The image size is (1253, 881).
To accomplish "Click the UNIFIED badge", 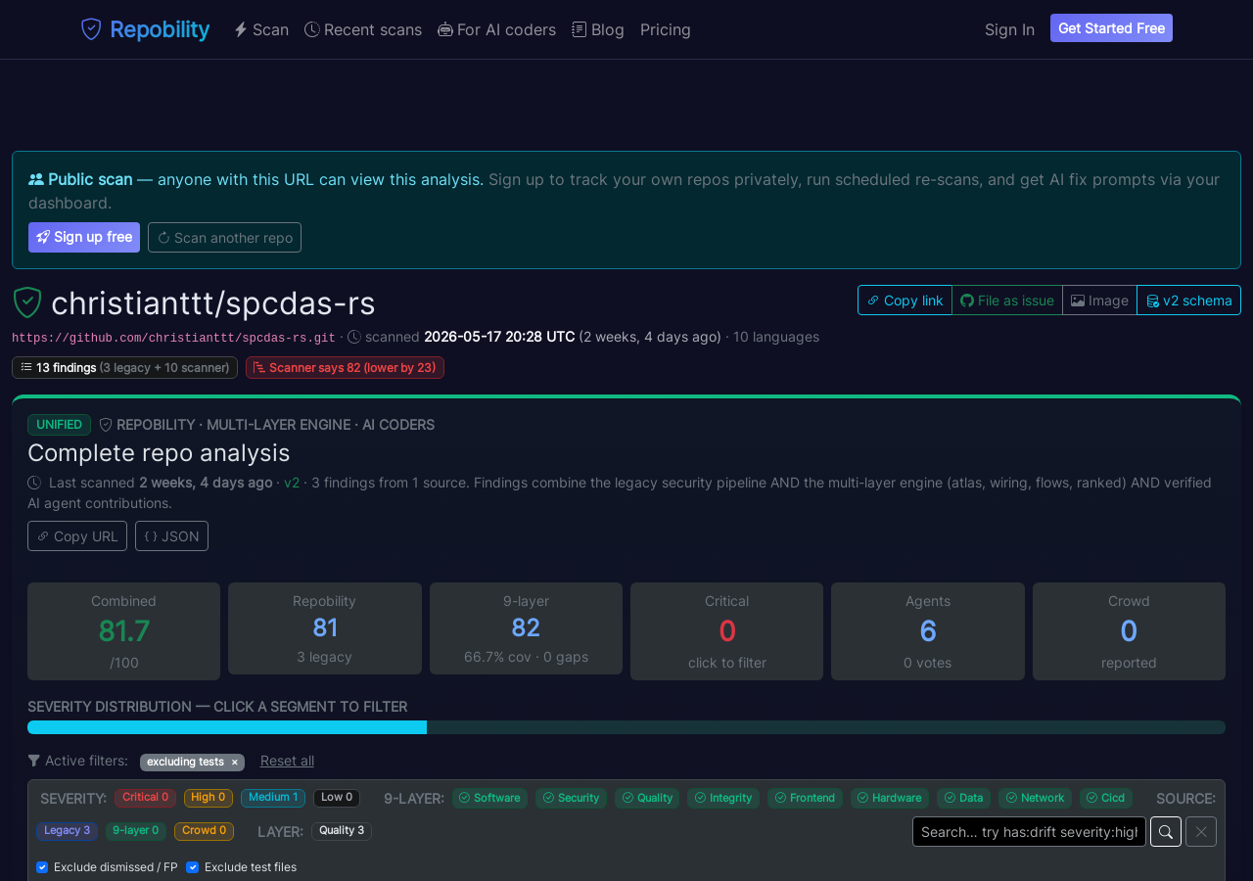I will (59, 425).
